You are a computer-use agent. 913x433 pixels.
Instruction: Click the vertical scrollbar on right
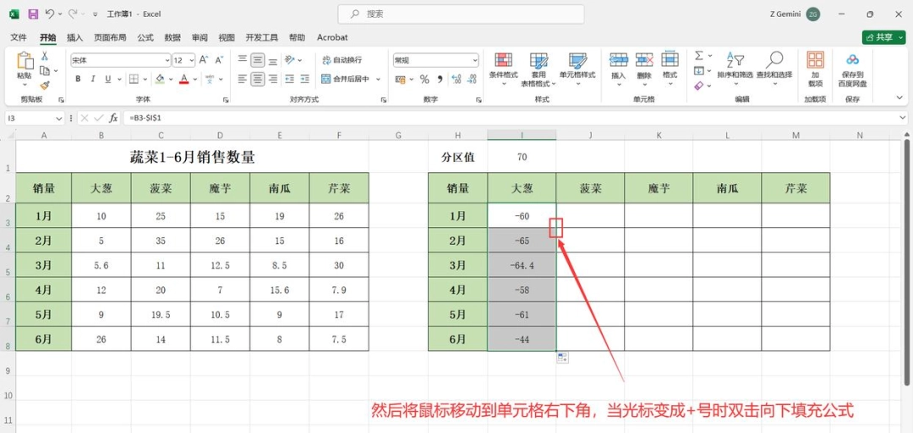(x=908, y=262)
